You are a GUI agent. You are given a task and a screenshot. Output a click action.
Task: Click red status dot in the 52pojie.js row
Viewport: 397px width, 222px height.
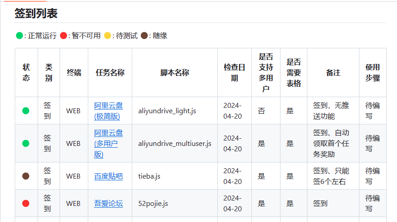[x=26, y=203]
